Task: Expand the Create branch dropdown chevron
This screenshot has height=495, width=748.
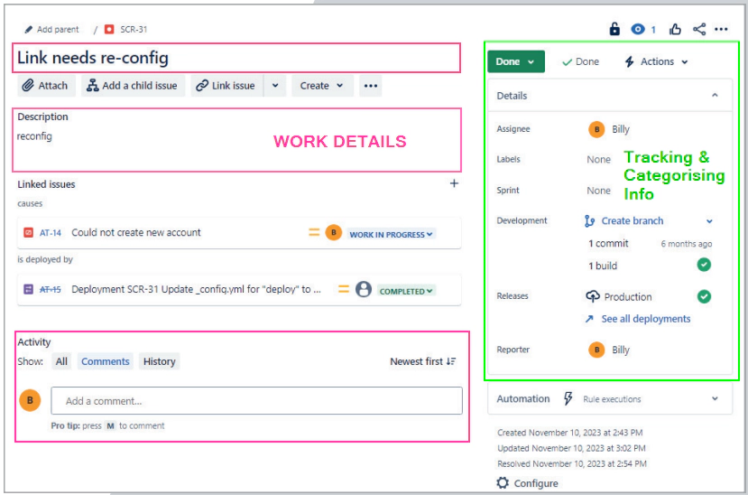Action: [x=709, y=221]
